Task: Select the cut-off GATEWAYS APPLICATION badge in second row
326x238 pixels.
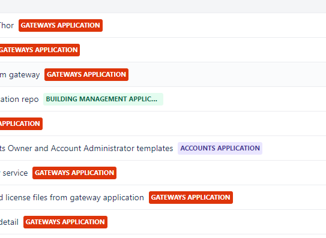Action: click(x=40, y=50)
